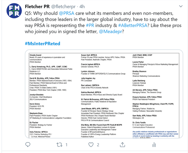Expand the tweet options chevron menu
The width and height of the screenshot is (188, 153).
(x=181, y=6)
